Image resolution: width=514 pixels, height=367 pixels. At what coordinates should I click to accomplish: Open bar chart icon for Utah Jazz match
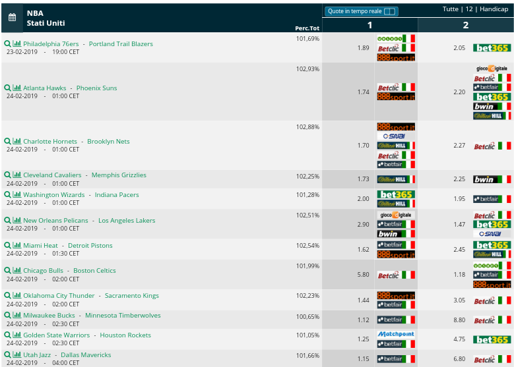click(x=16, y=354)
